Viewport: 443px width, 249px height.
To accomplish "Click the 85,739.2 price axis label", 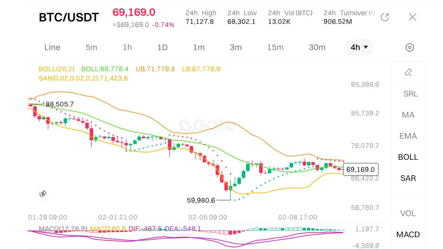I will pos(365,113).
